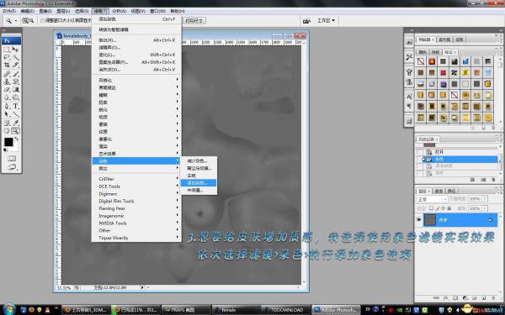The height and width of the screenshot is (315, 505).
Task: Select the Rectangular Marquee tool
Action: (x=7, y=50)
